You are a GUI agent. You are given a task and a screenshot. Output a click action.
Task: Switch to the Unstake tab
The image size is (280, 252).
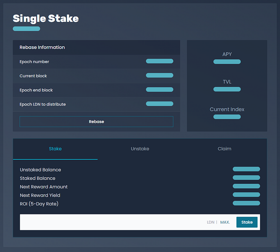point(140,149)
